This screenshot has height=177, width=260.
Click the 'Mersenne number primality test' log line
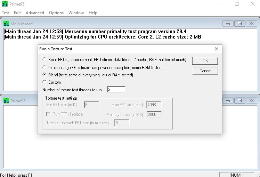pyautogui.click(x=95, y=31)
